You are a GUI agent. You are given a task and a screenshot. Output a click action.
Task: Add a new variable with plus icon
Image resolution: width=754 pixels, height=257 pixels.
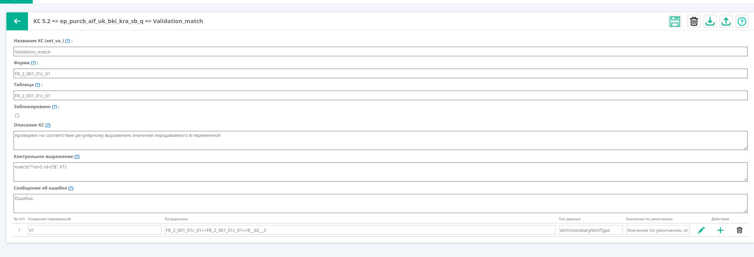coord(720,230)
